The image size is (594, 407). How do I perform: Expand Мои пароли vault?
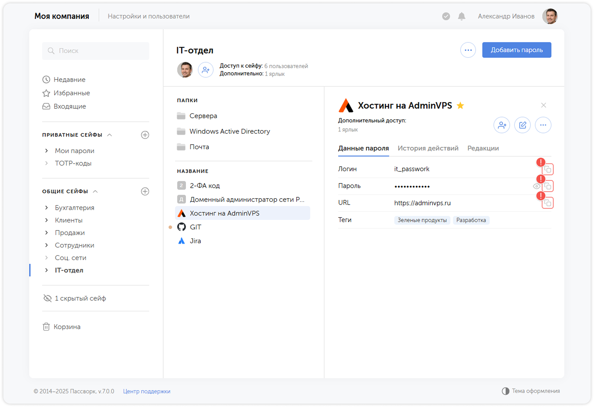tap(46, 151)
